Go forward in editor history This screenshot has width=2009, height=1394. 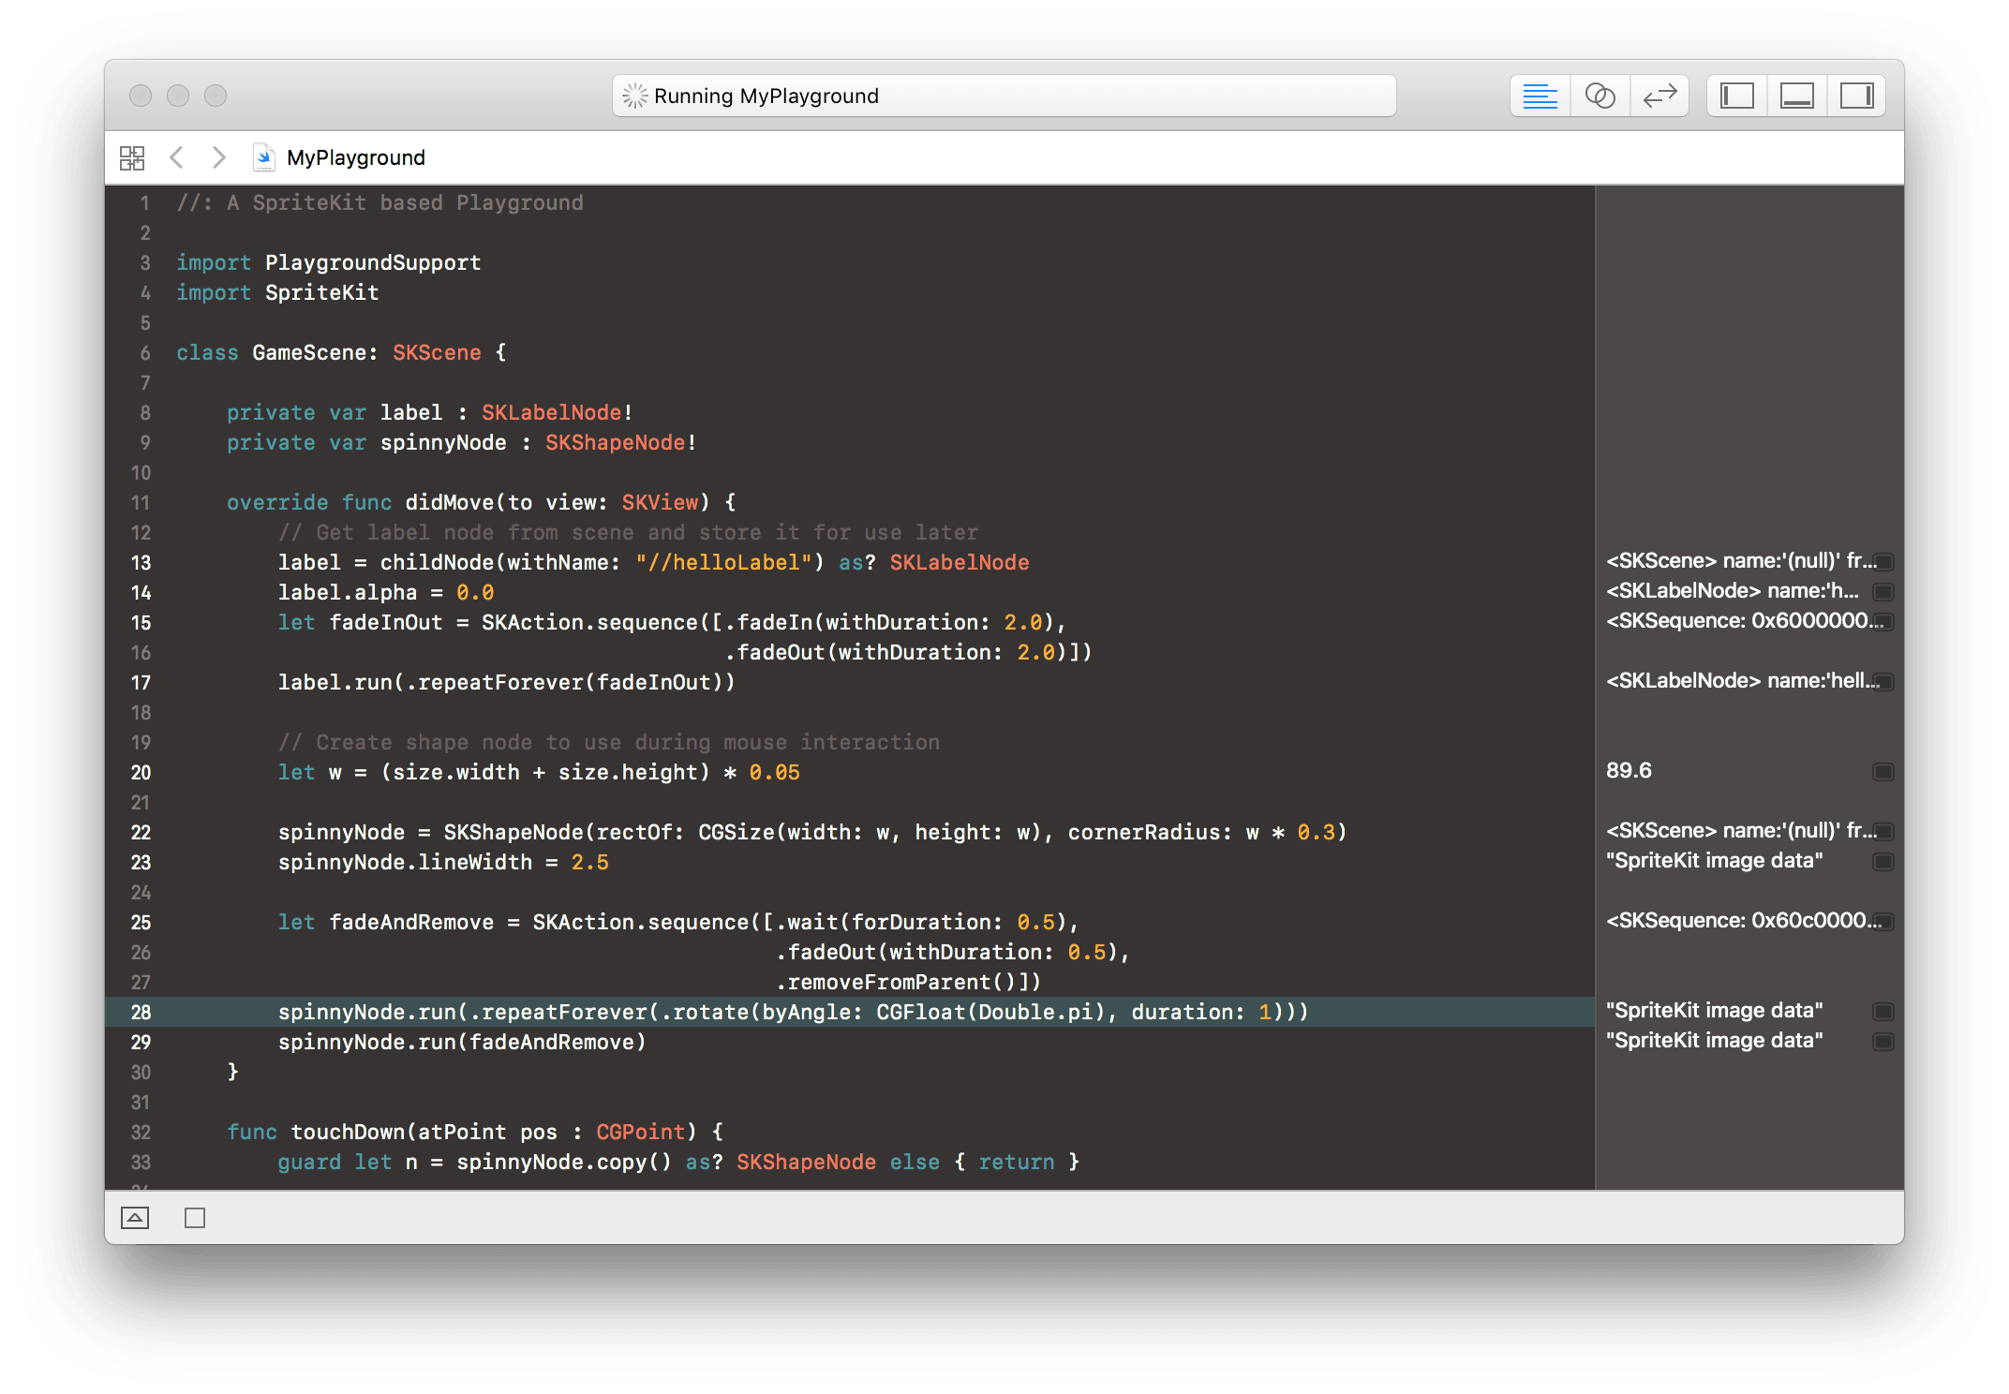(218, 157)
